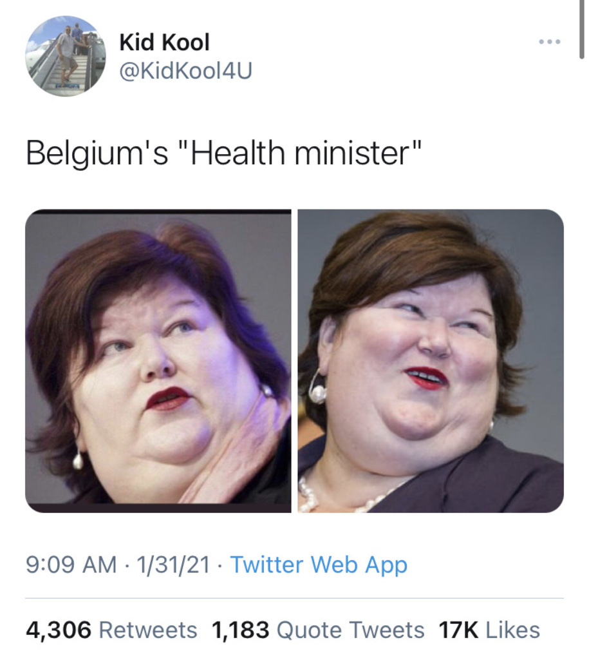Click the Kid Kool display name
This screenshot has height=660, width=589.
pos(164,43)
